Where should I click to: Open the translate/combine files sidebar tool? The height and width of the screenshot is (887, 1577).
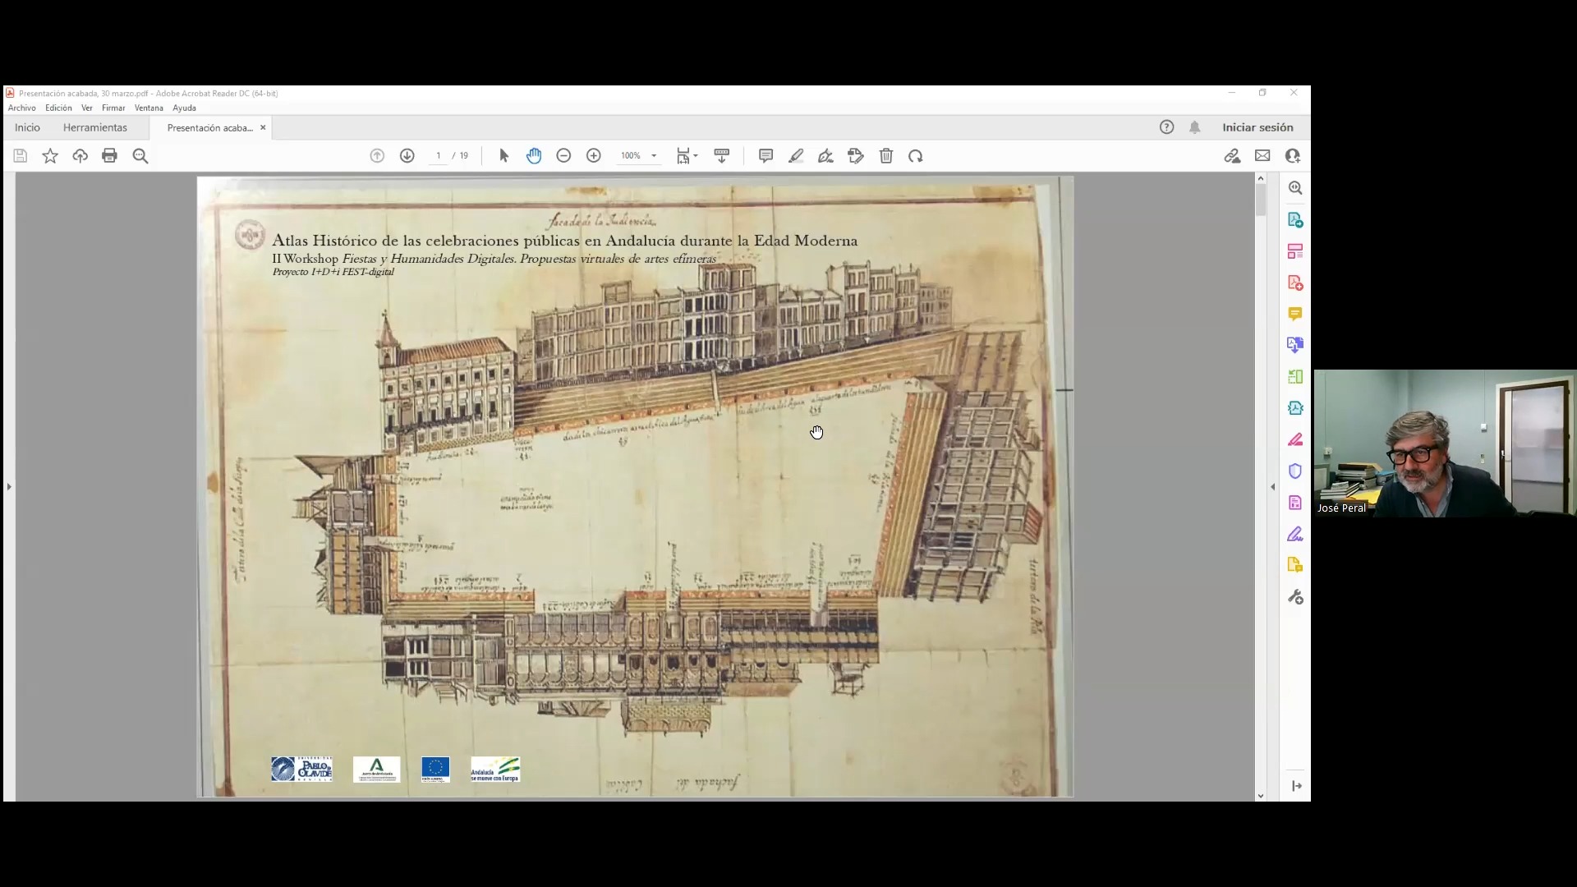(1295, 345)
